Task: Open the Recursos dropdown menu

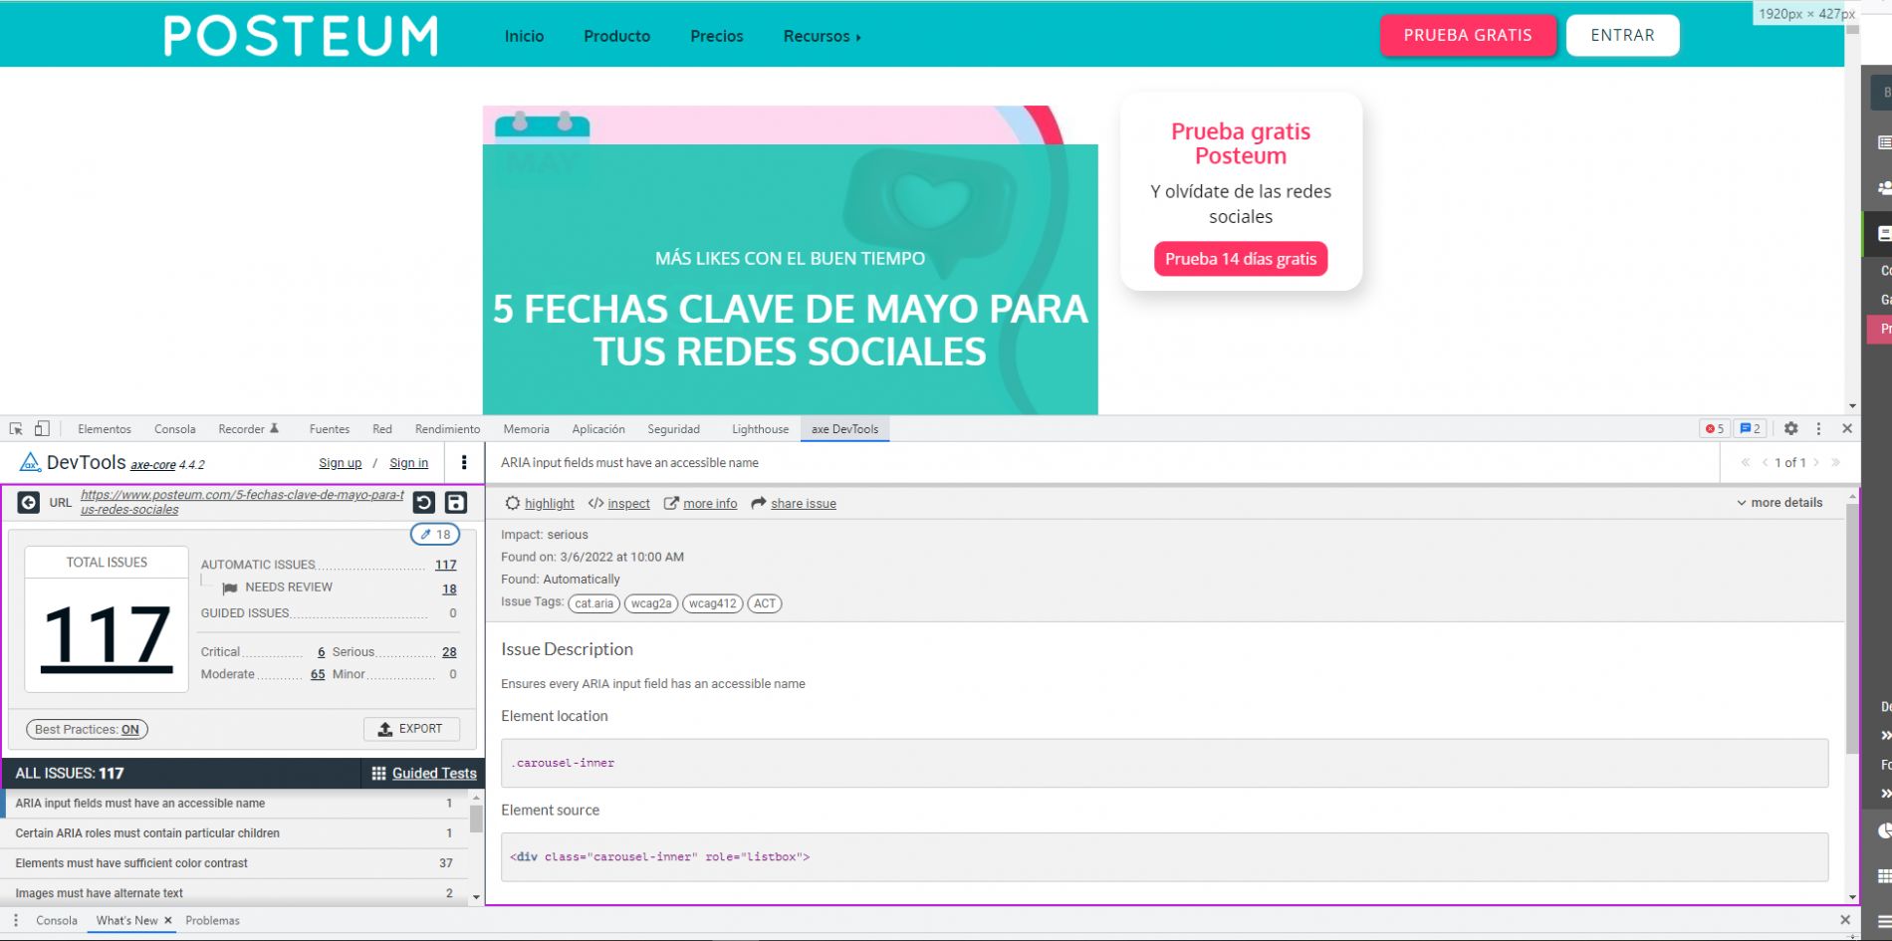Action: coord(822,37)
